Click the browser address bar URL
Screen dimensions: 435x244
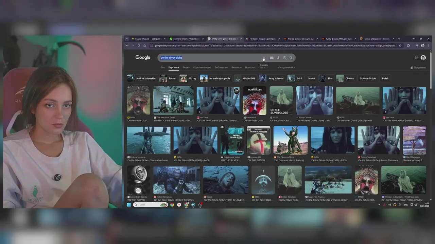click(x=275, y=45)
